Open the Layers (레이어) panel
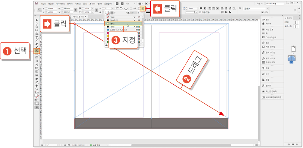 point(266,24)
